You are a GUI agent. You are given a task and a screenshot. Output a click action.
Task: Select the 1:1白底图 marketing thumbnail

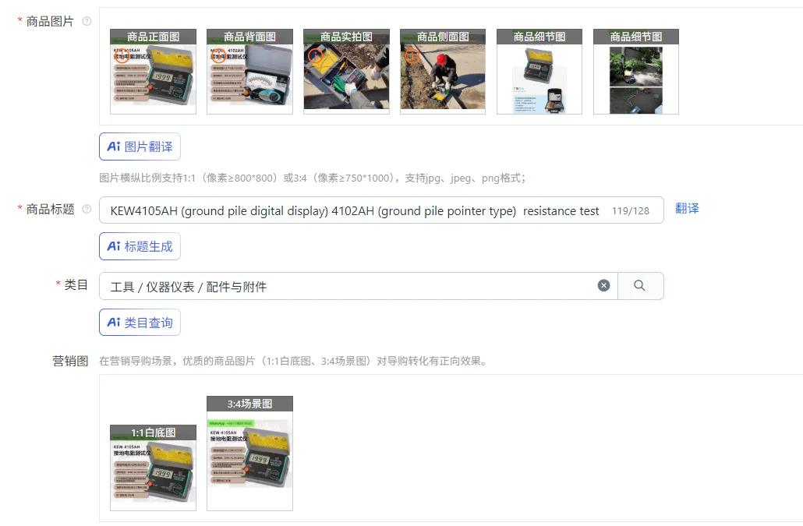pos(153,468)
